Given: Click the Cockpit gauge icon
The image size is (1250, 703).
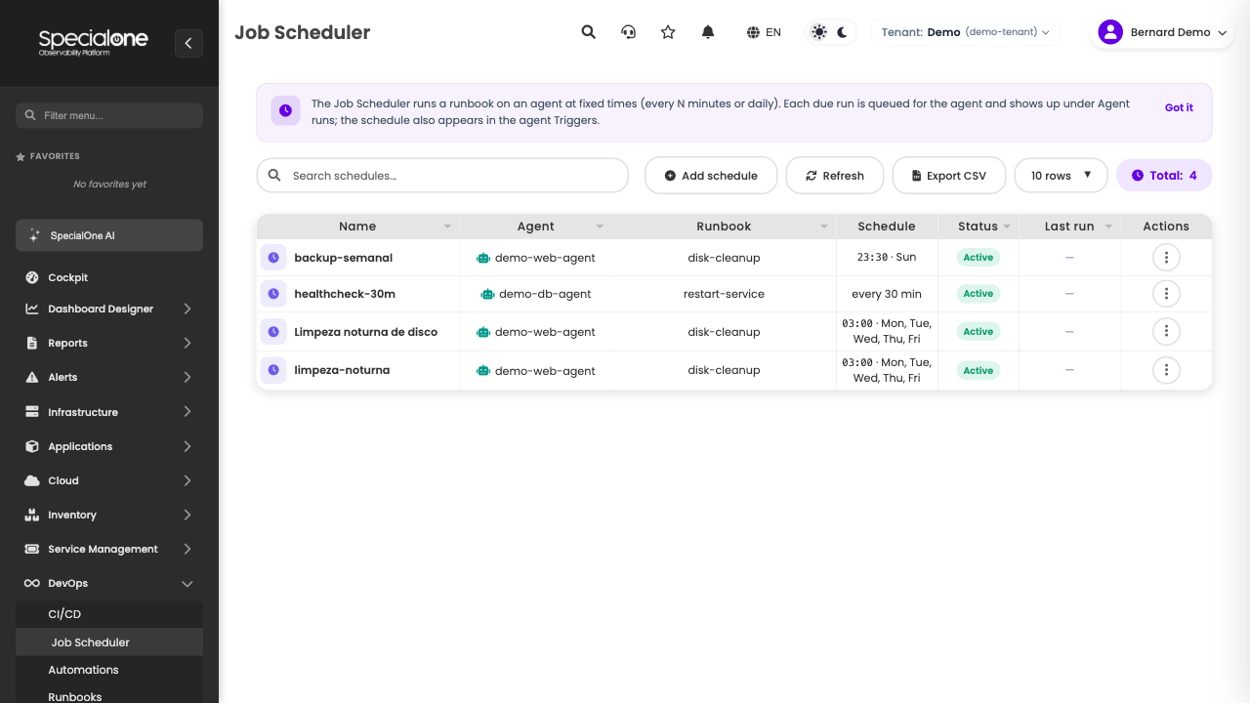Looking at the screenshot, I should [32, 277].
